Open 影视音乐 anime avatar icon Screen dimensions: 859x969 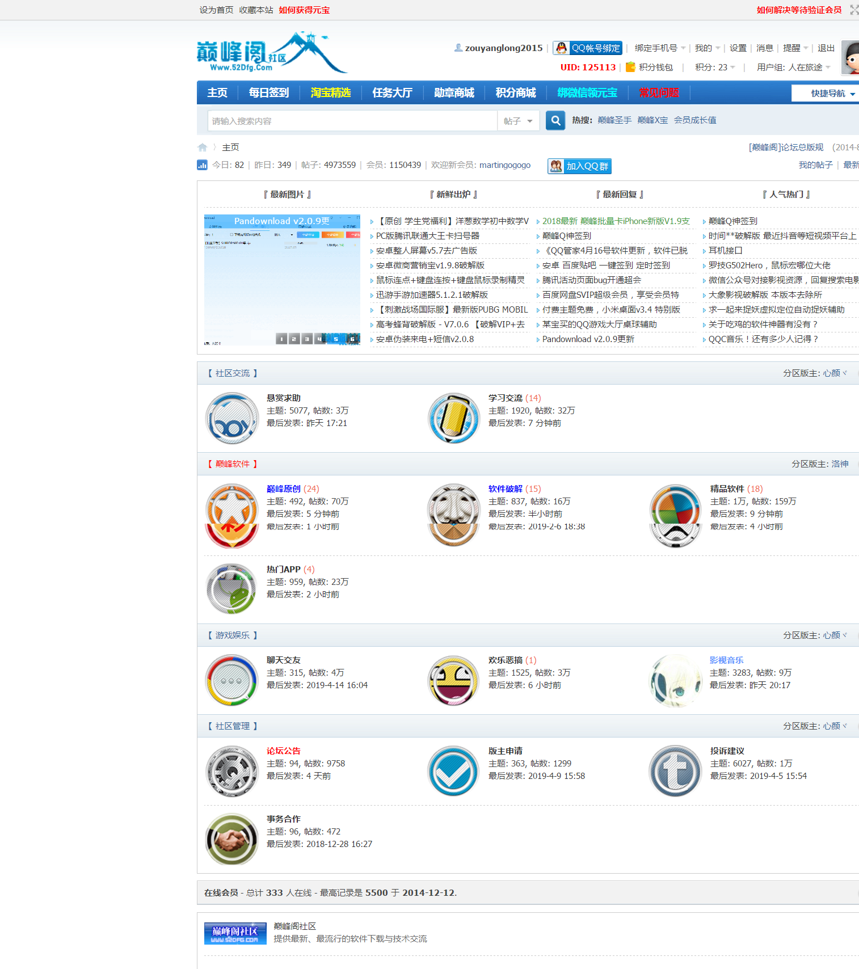[675, 680]
